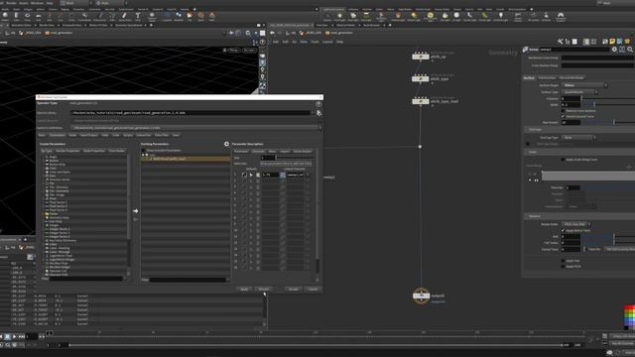Switch to the Node tab in dialog
Viewport: 635px width, 357px height.
click(72, 135)
